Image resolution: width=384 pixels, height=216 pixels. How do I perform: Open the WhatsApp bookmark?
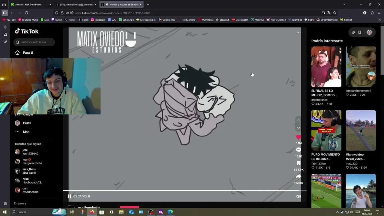126,20
